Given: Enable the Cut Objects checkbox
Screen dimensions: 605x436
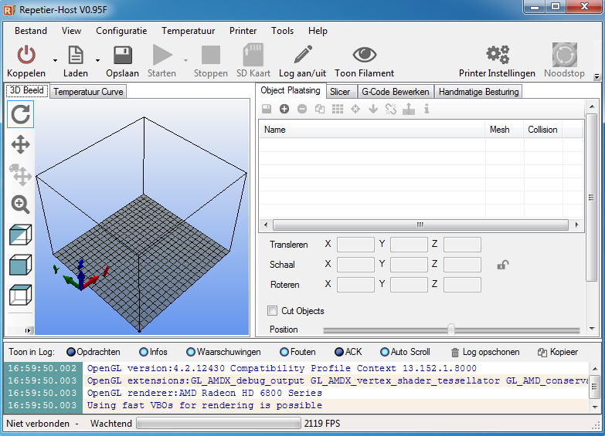Looking at the screenshot, I should [273, 311].
